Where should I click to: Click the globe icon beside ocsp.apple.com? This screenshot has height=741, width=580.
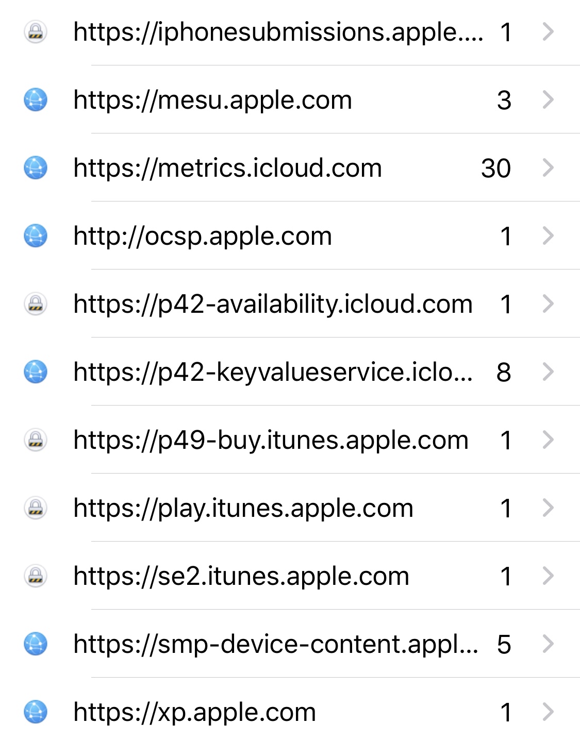36,236
